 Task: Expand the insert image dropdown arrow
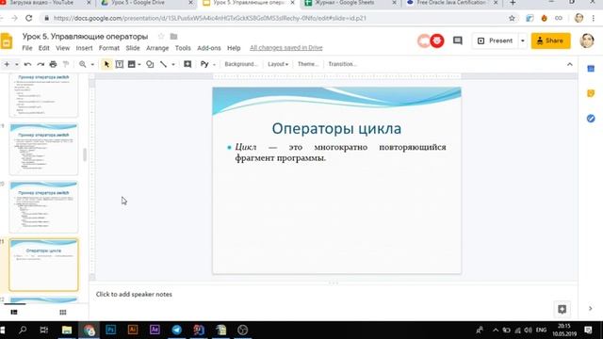(139, 65)
